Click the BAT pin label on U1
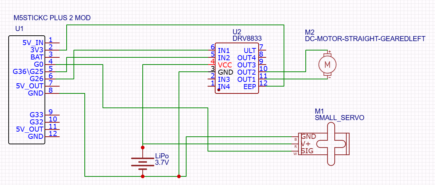 (37, 57)
